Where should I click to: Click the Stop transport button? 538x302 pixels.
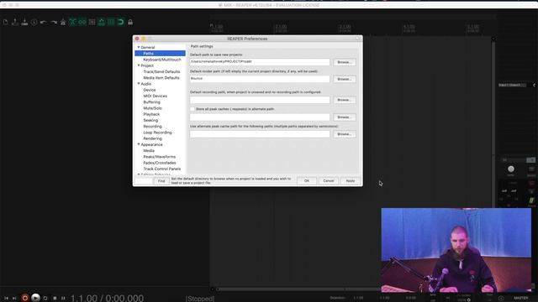[x=55, y=299]
